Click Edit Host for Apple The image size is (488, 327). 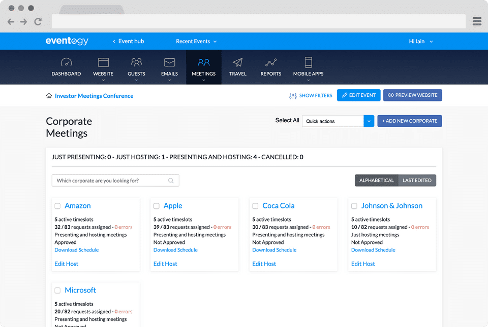(x=165, y=264)
